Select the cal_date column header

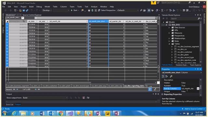point(33,21)
